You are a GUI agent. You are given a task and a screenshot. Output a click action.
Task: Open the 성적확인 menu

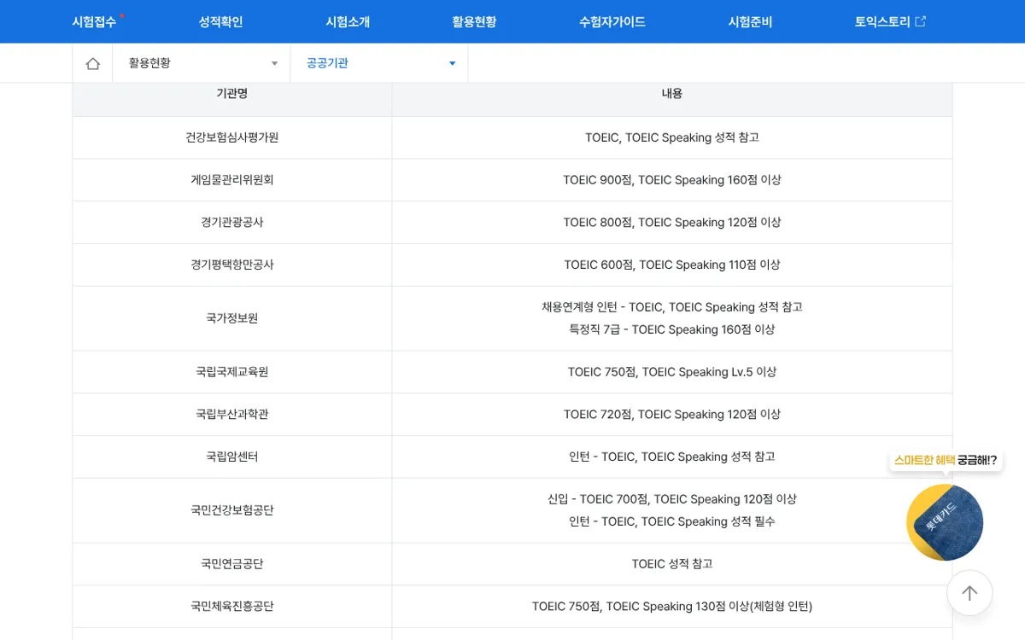click(220, 21)
